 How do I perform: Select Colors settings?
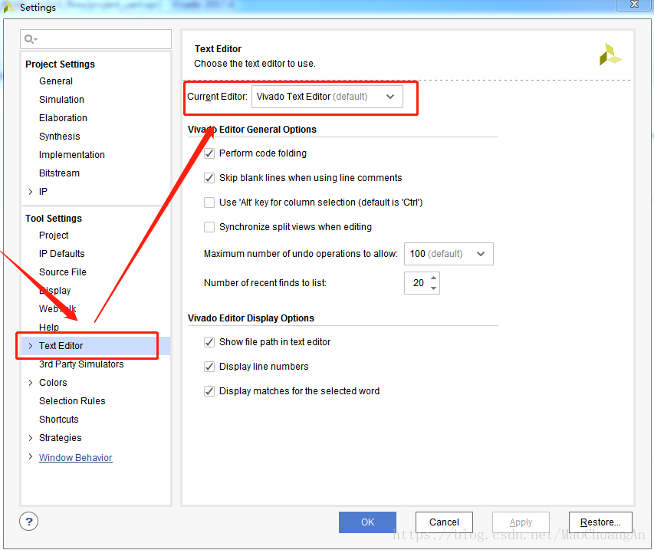[53, 383]
